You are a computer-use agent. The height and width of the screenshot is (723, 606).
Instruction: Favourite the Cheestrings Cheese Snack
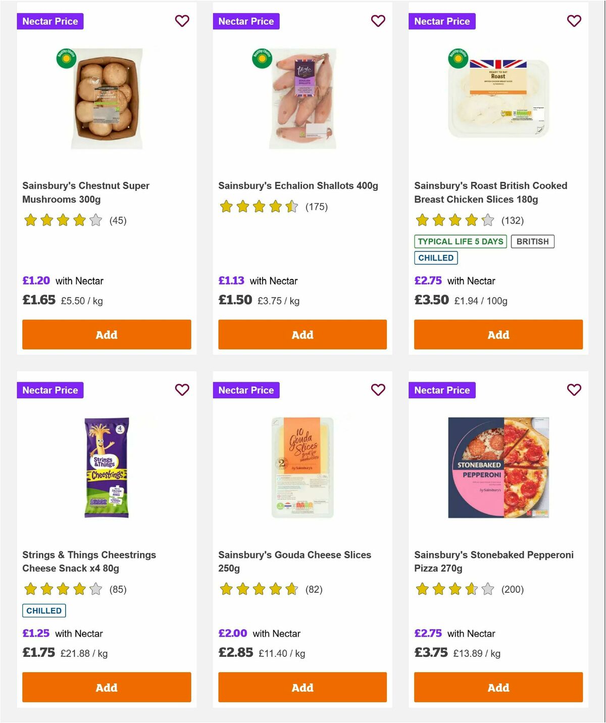[x=182, y=390]
